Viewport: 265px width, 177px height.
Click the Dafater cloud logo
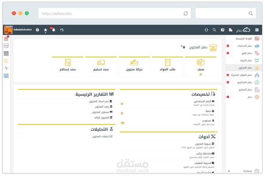(243, 30)
